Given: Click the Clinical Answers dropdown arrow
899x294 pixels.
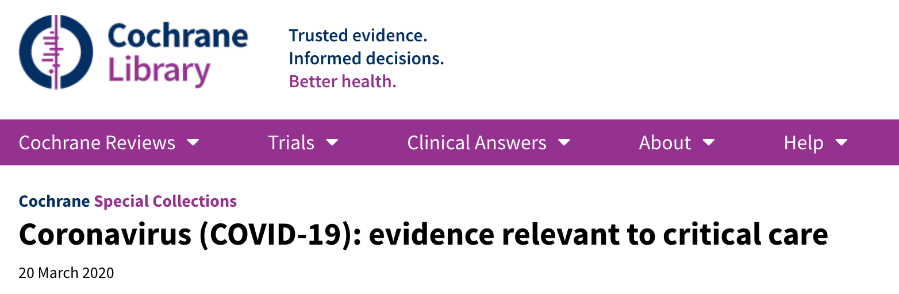Looking at the screenshot, I should pyautogui.click(x=564, y=142).
